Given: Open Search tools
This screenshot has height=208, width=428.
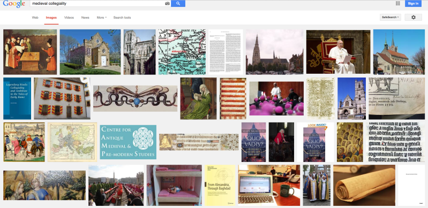Looking at the screenshot, I should coord(122,18).
